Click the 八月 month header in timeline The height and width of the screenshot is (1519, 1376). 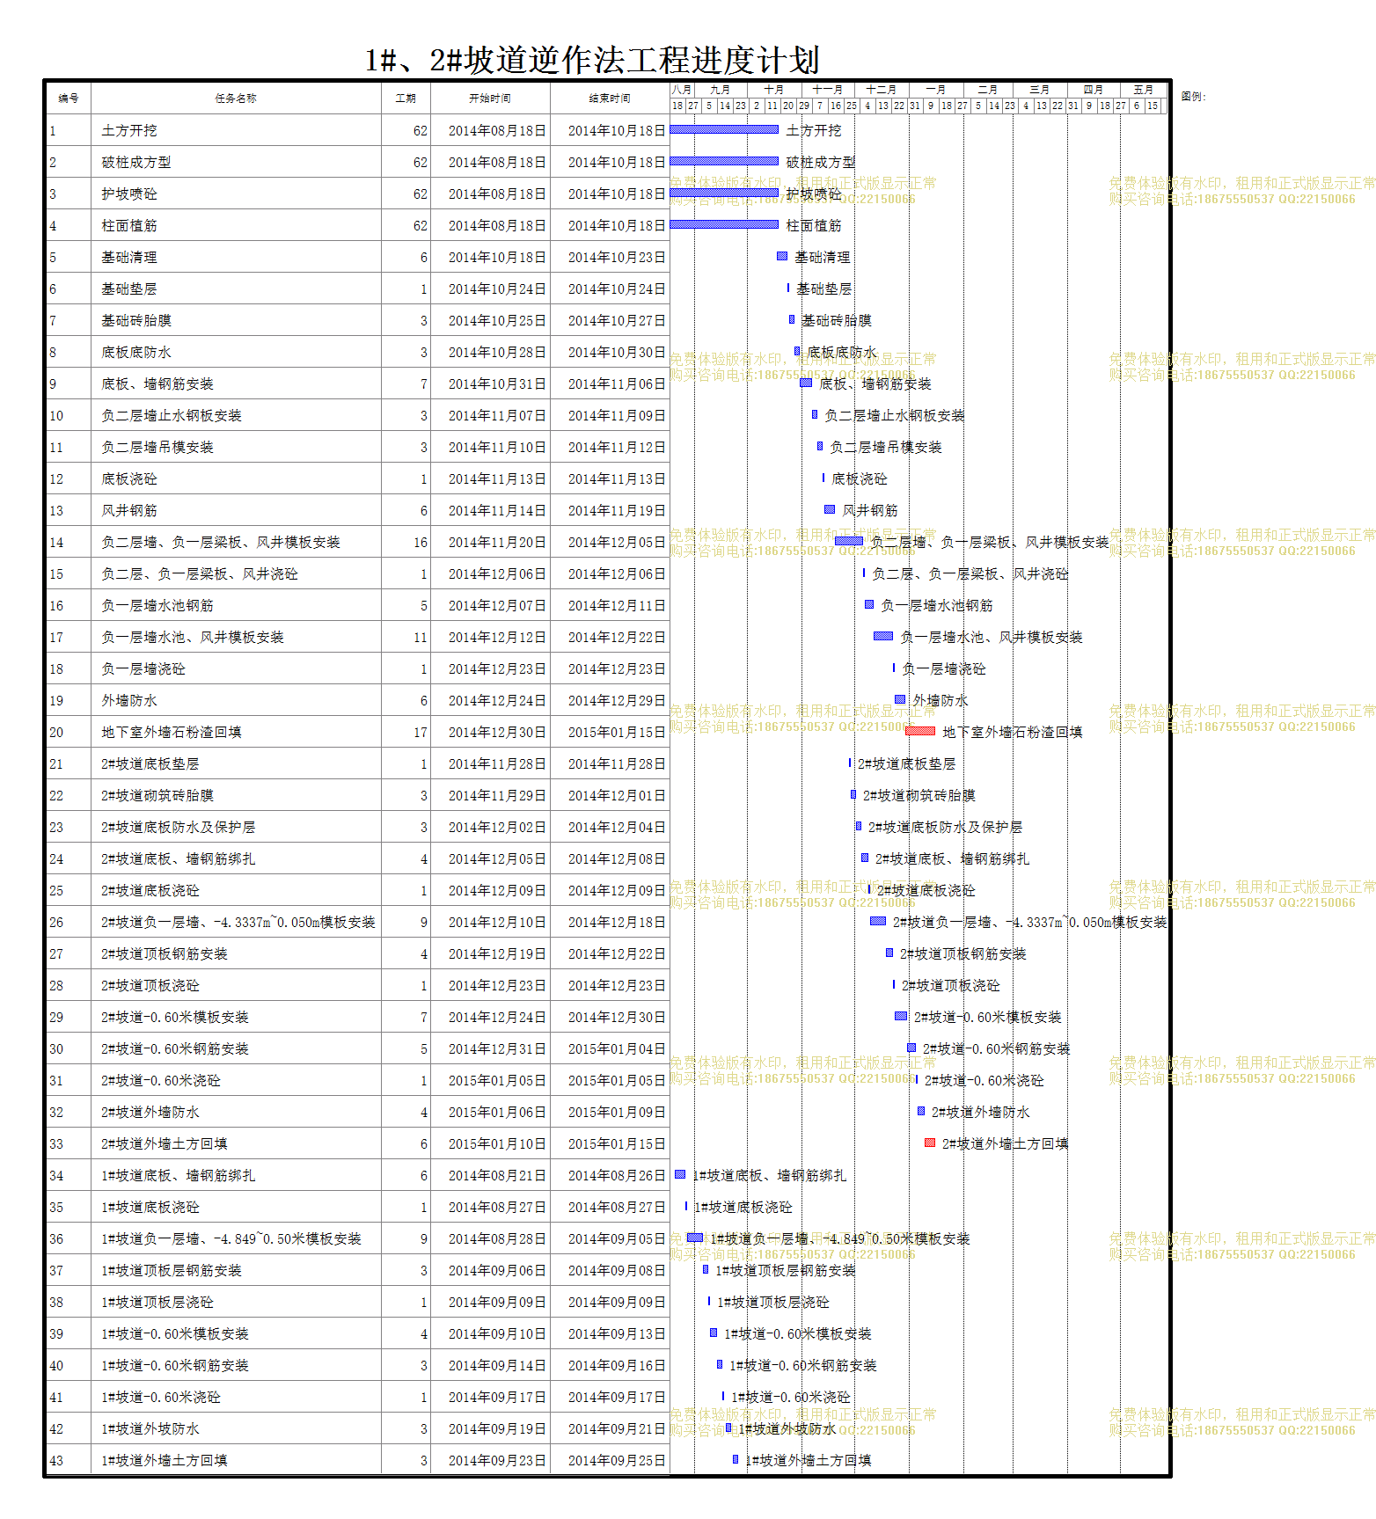(682, 90)
